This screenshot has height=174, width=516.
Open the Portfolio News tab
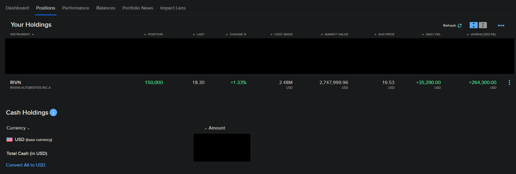(138, 8)
